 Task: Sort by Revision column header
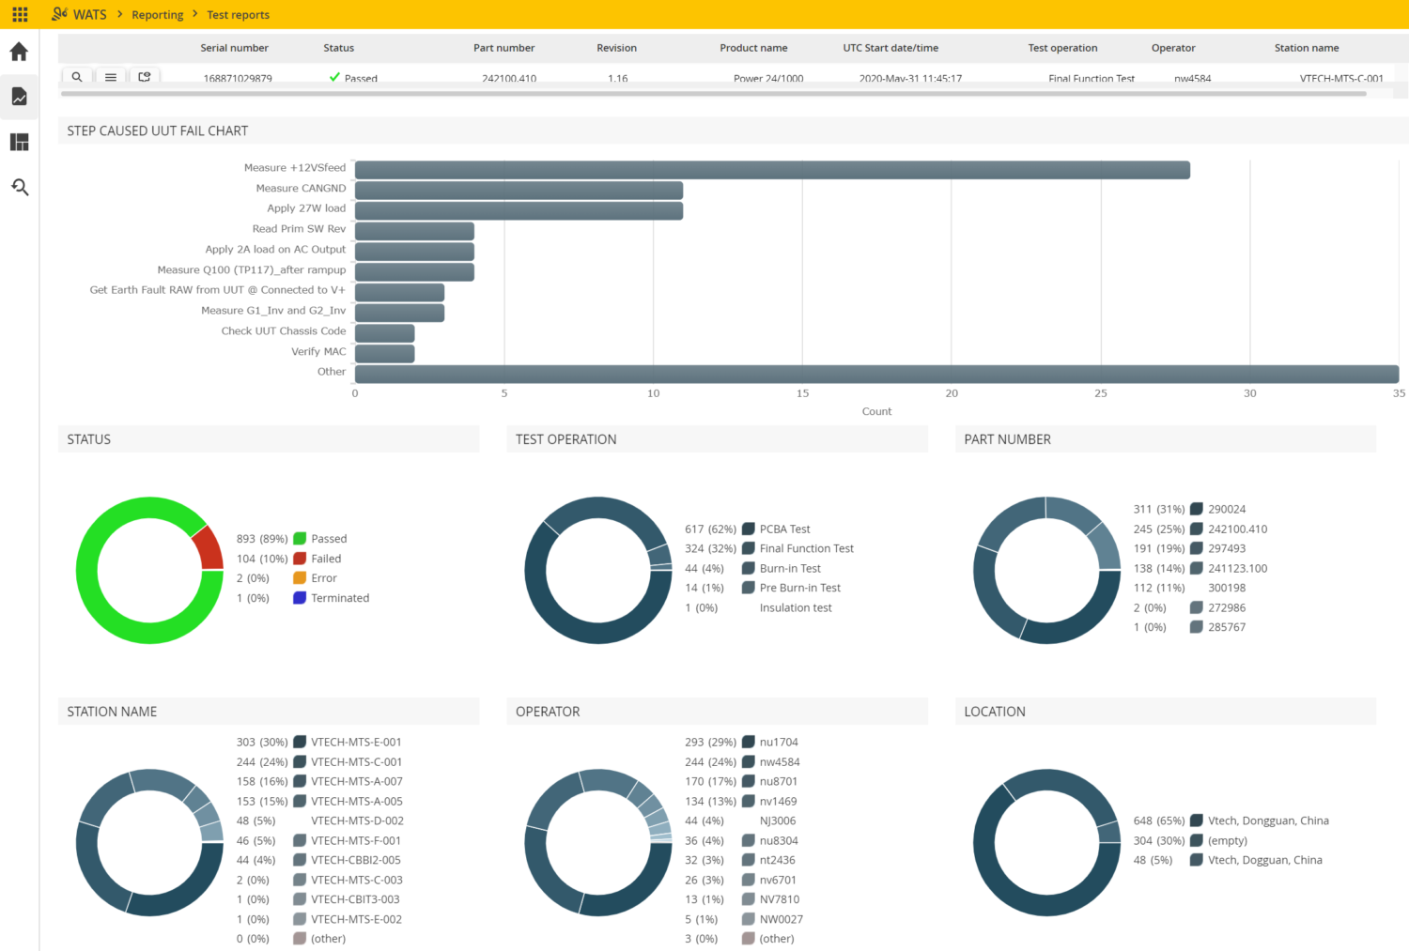[x=616, y=48]
